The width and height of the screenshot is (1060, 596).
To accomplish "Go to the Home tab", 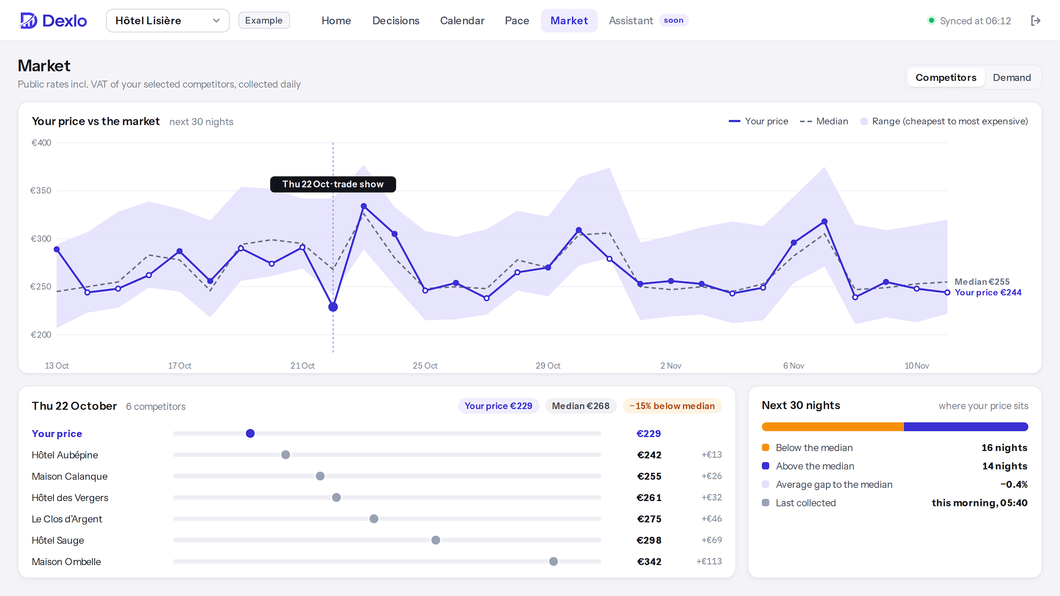I will pyautogui.click(x=336, y=21).
